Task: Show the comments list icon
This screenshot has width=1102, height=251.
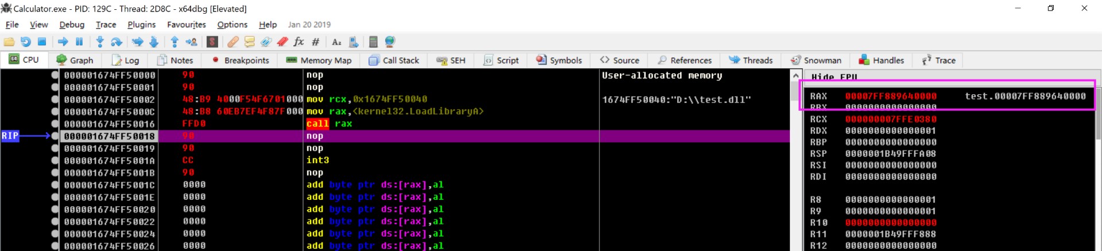Action: click(250, 42)
